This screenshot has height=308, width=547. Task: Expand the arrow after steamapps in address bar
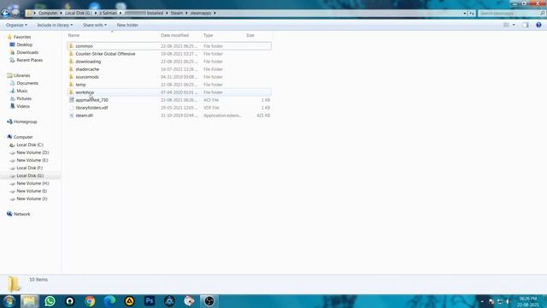tap(215, 13)
